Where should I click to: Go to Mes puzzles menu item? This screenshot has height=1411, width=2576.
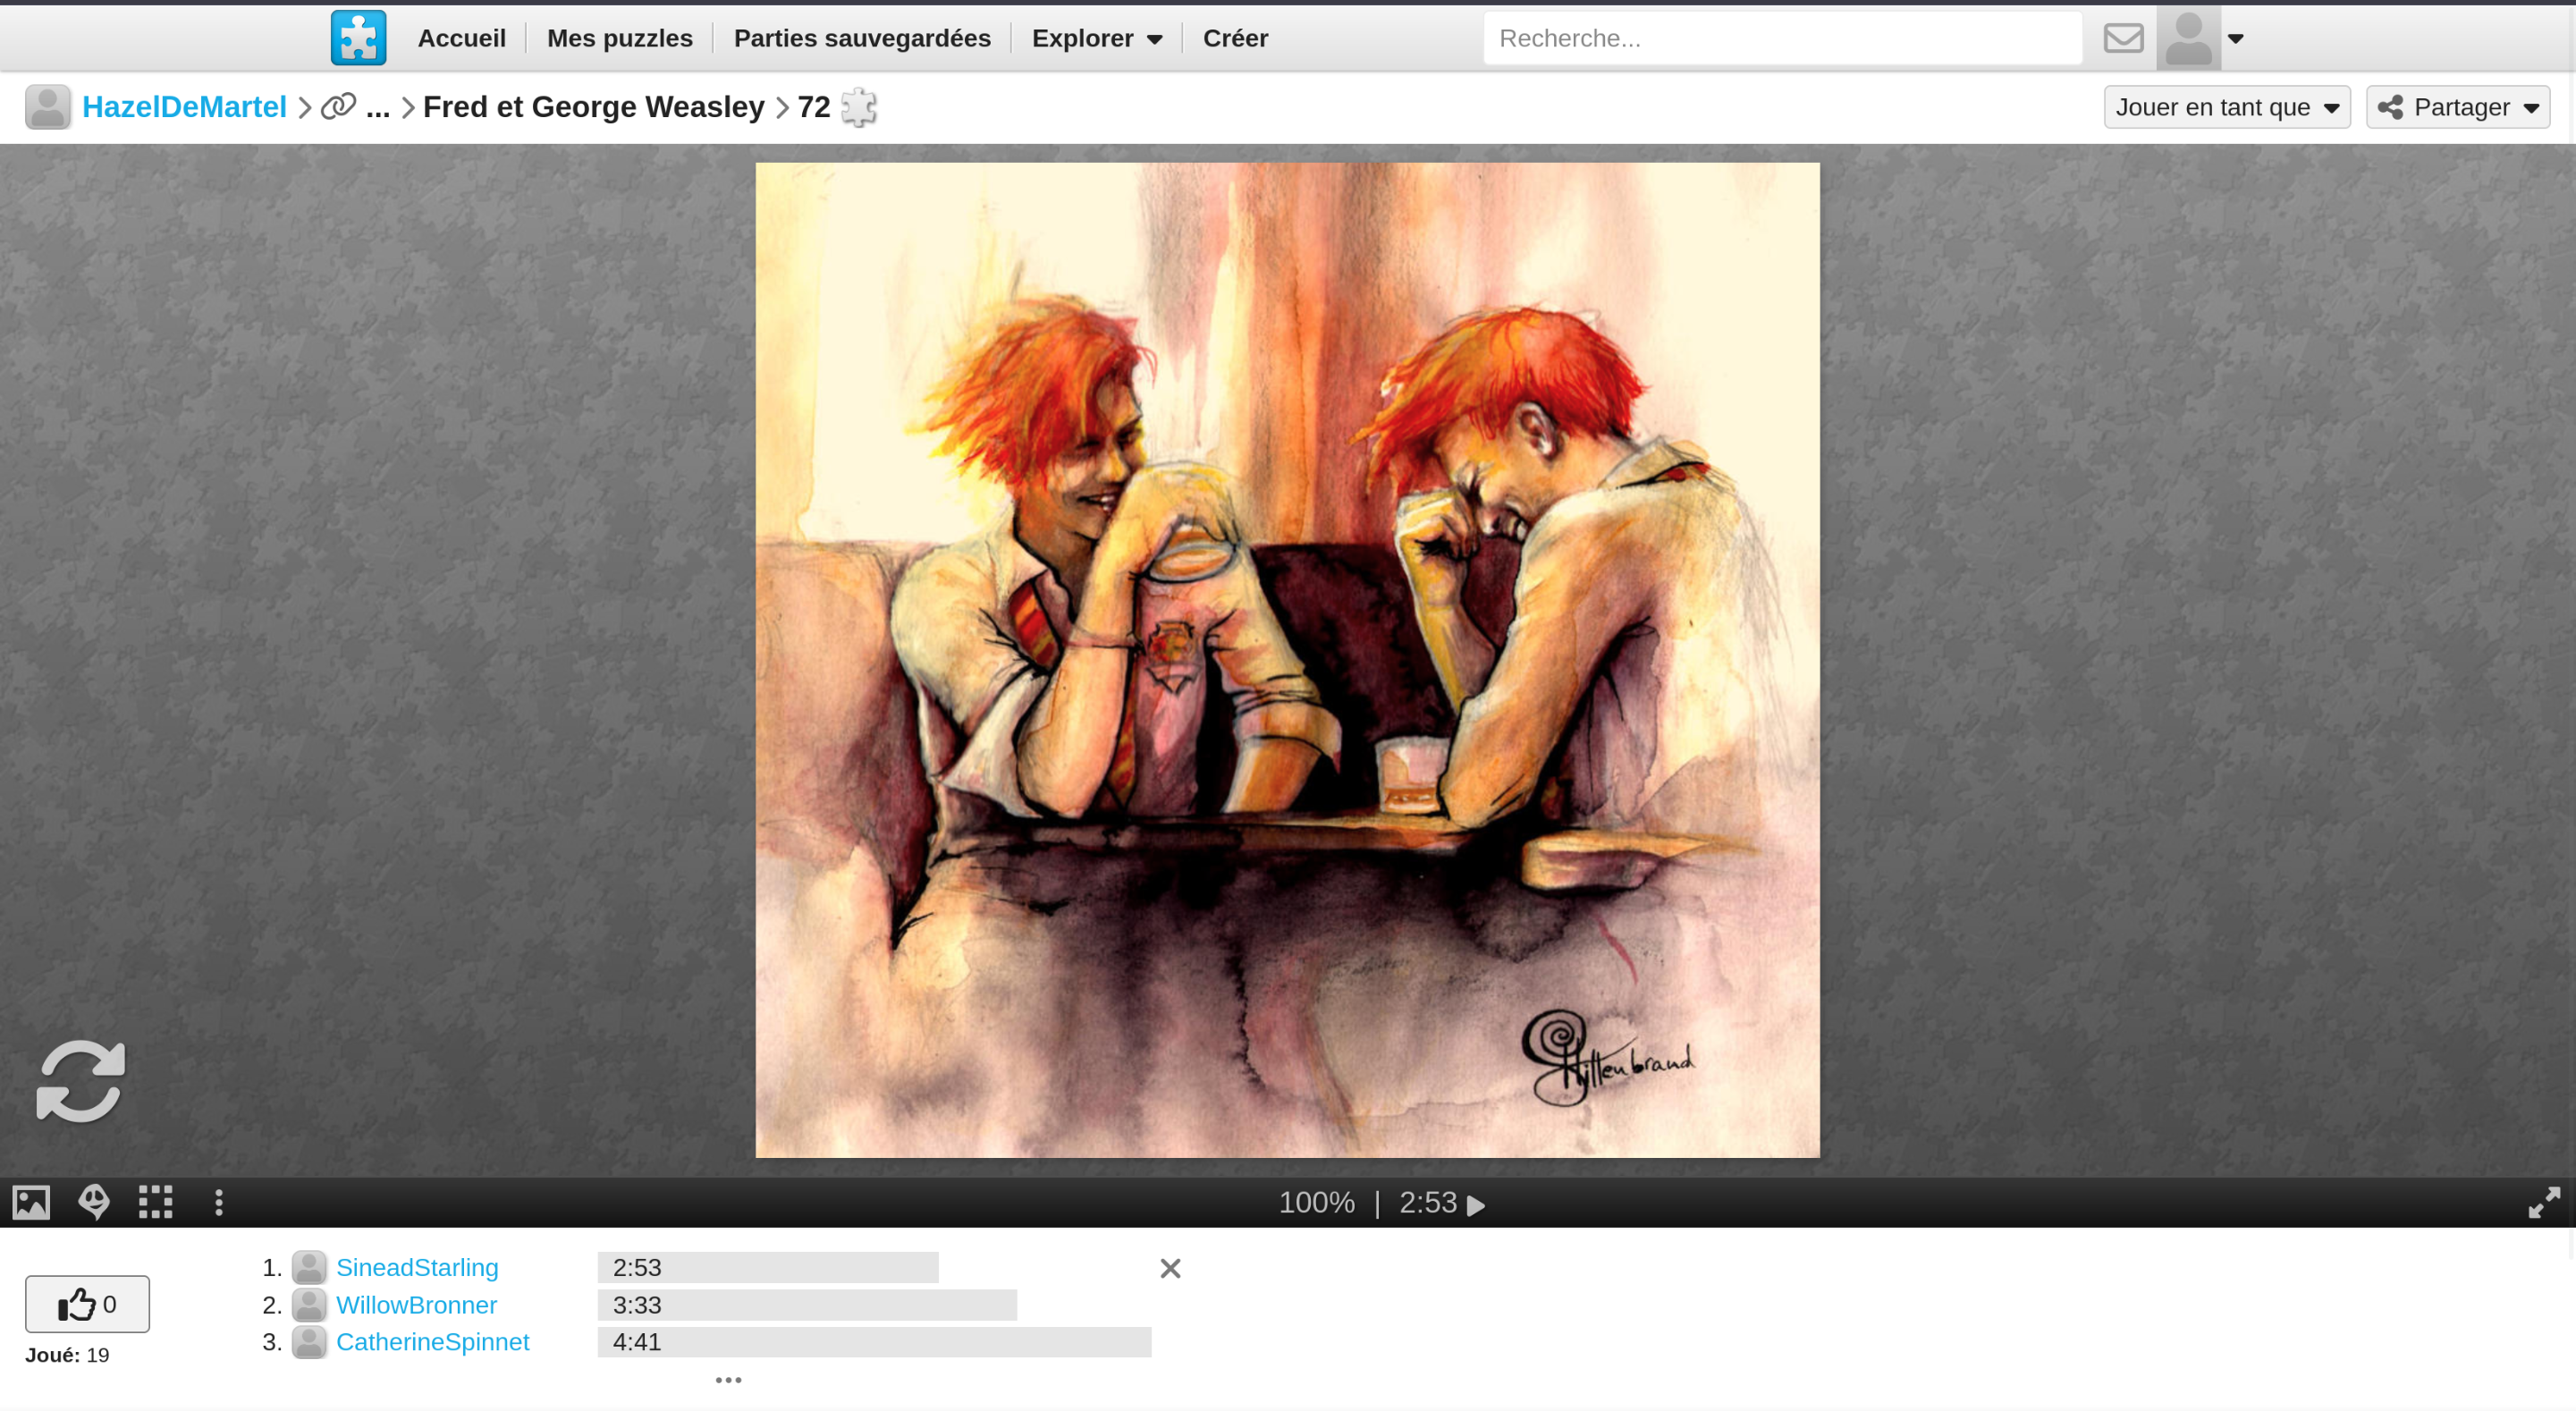pyautogui.click(x=619, y=38)
